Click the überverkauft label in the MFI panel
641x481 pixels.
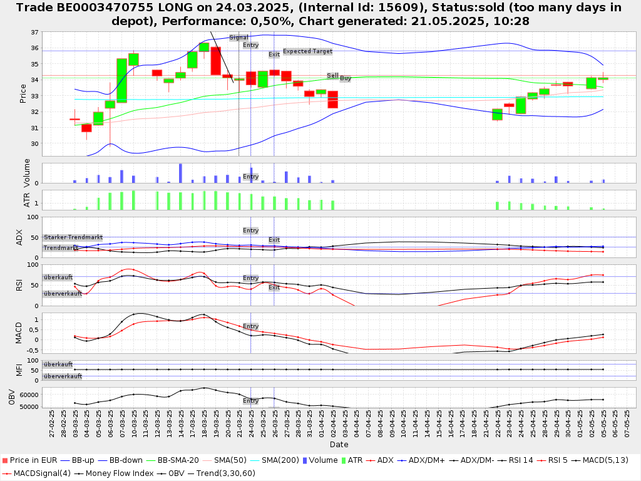(x=63, y=376)
